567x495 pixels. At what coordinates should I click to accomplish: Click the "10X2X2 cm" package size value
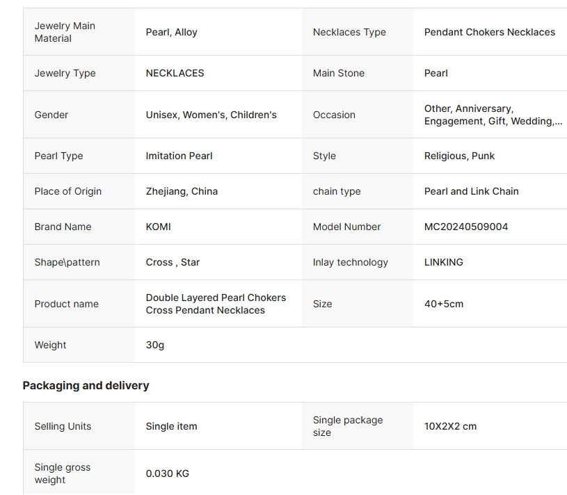450,426
